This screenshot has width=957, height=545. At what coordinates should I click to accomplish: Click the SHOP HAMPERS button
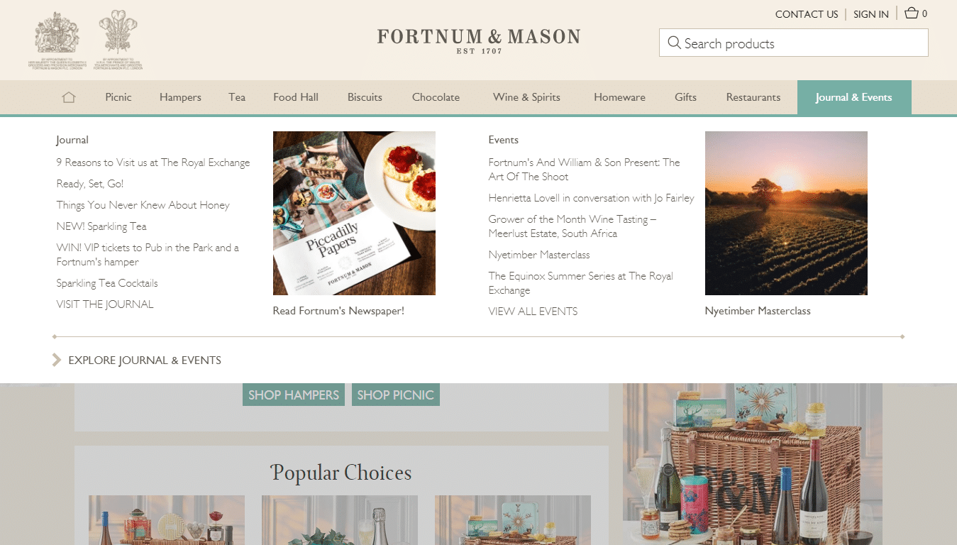pyautogui.click(x=294, y=395)
